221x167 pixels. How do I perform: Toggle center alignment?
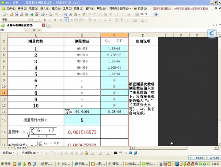click(x=66, y=20)
